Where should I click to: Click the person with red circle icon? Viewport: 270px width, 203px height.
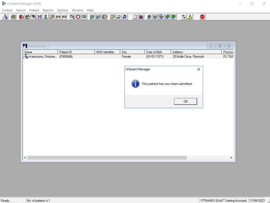point(104,17)
